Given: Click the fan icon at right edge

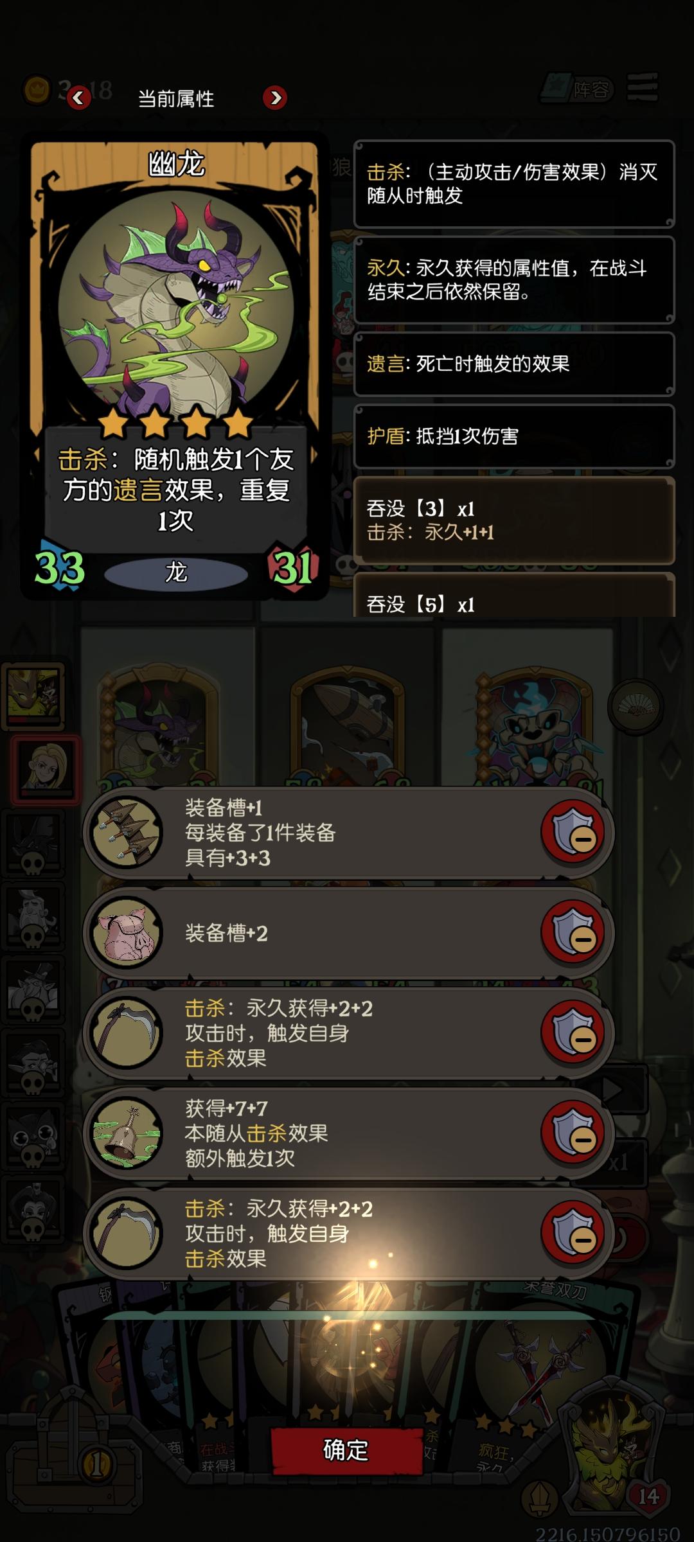Looking at the screenshot, I should (x=635, y=707).
